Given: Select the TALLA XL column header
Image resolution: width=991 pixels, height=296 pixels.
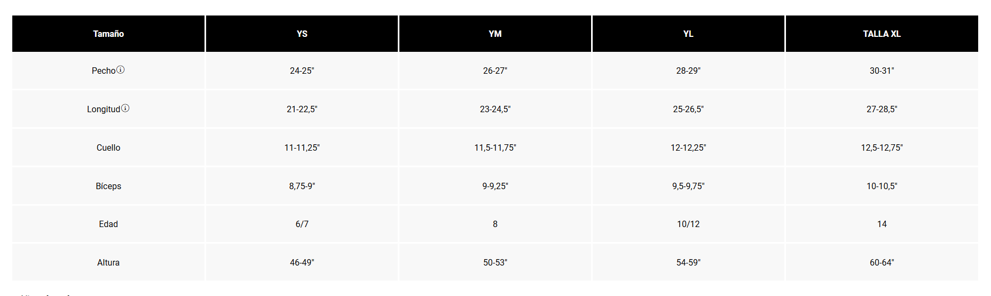Looking at the screenshot, I should point(882,34).
